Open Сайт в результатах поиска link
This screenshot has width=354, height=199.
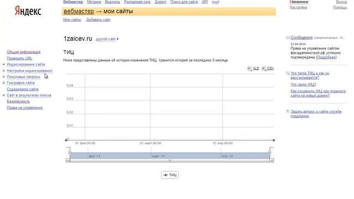(x=29, y=95)
